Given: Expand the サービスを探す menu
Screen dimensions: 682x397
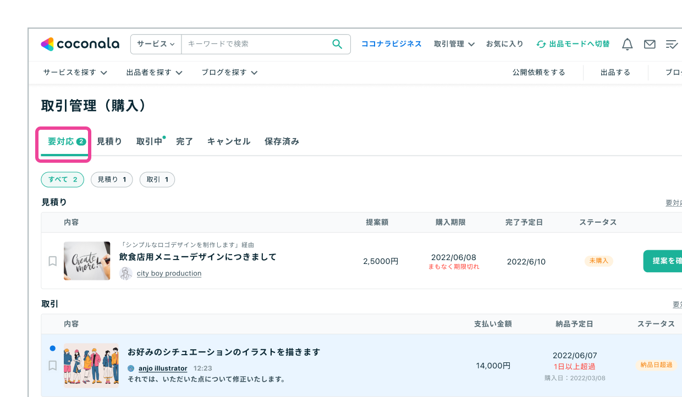Looking at the screenshot, I should 74,72.
